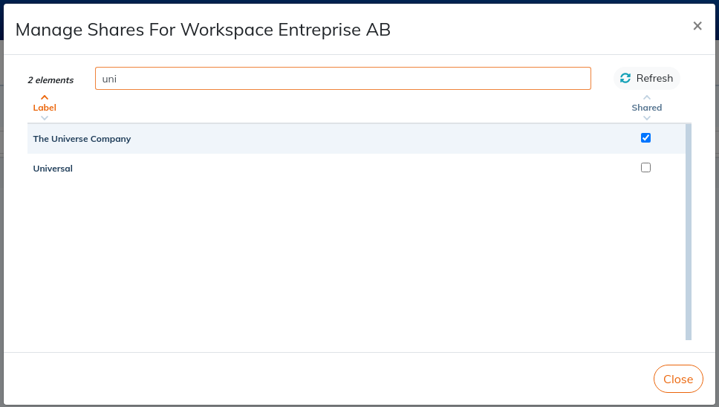Dismiss the dialog using the X icon
The height and width of the screenshot is (407, 719).
click(x=697, y=26)
